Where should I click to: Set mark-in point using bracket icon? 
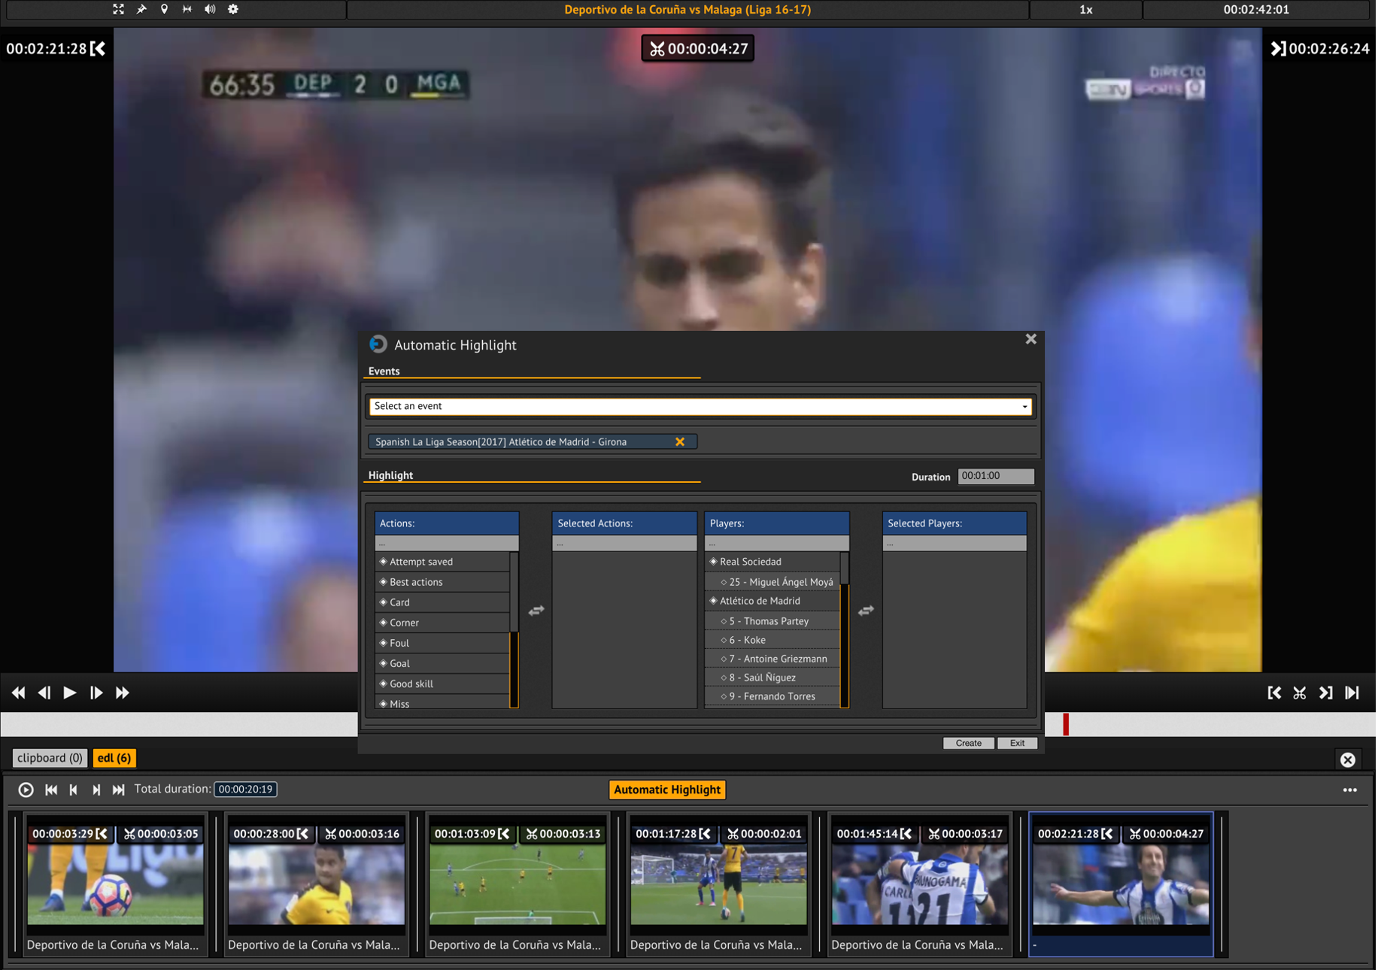pos(1273,693)
